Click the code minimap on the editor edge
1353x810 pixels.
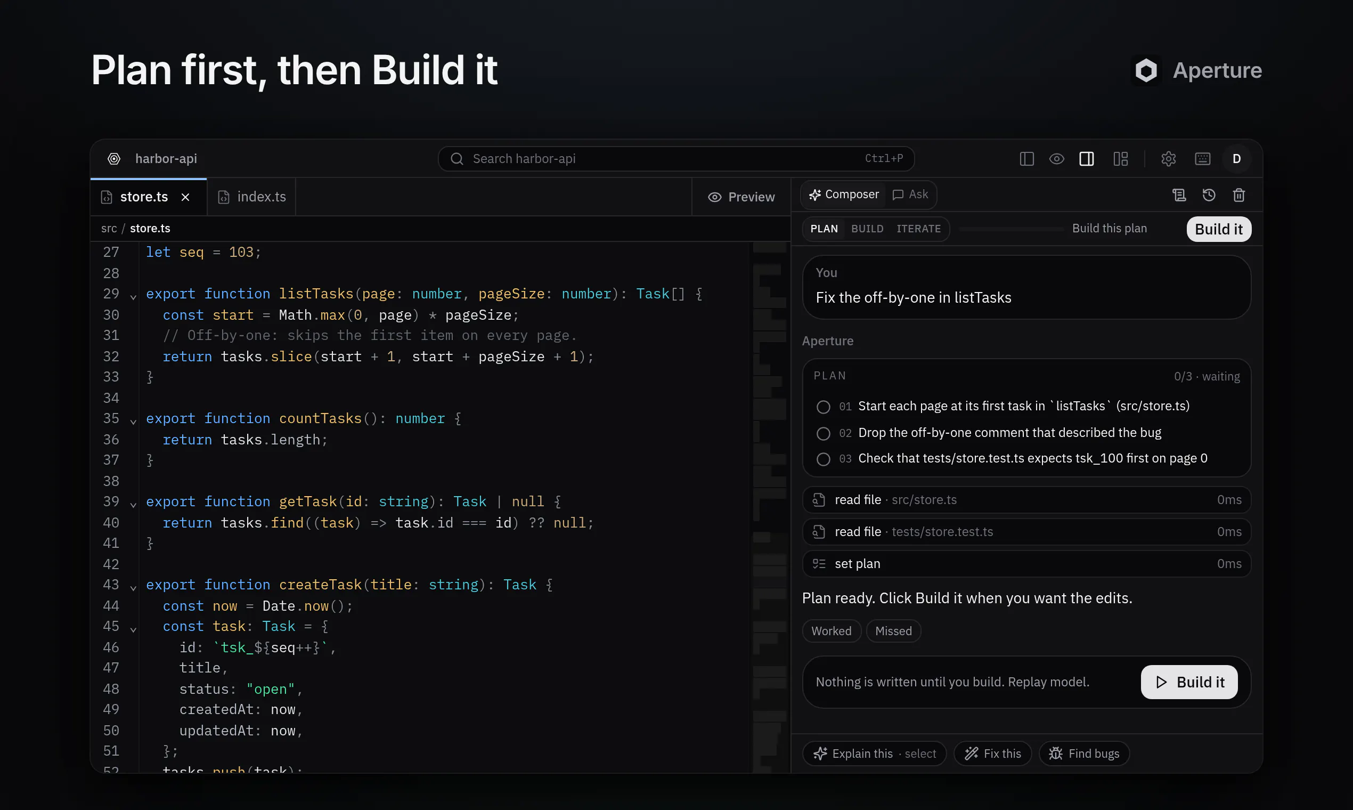769,507
